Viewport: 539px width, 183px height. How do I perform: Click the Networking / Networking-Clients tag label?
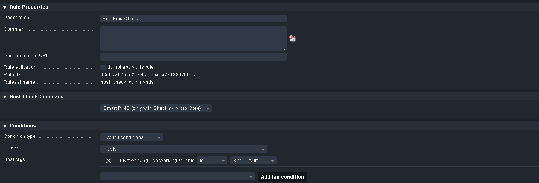click(x=157, y=161)
